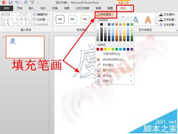
Task: Click the Redo icon in quick access toolbar
Action: pos(26,2)
